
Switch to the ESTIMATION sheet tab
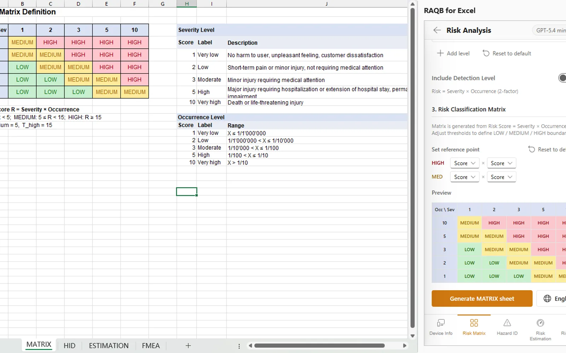109,346
